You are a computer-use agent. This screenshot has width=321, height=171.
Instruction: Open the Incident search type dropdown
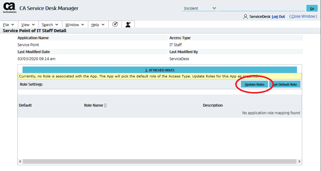coord(199,9)
